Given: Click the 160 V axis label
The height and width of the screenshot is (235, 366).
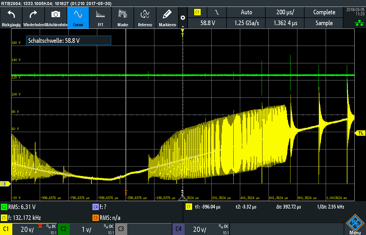Looking at the screenshot, I should coord(16,43).
